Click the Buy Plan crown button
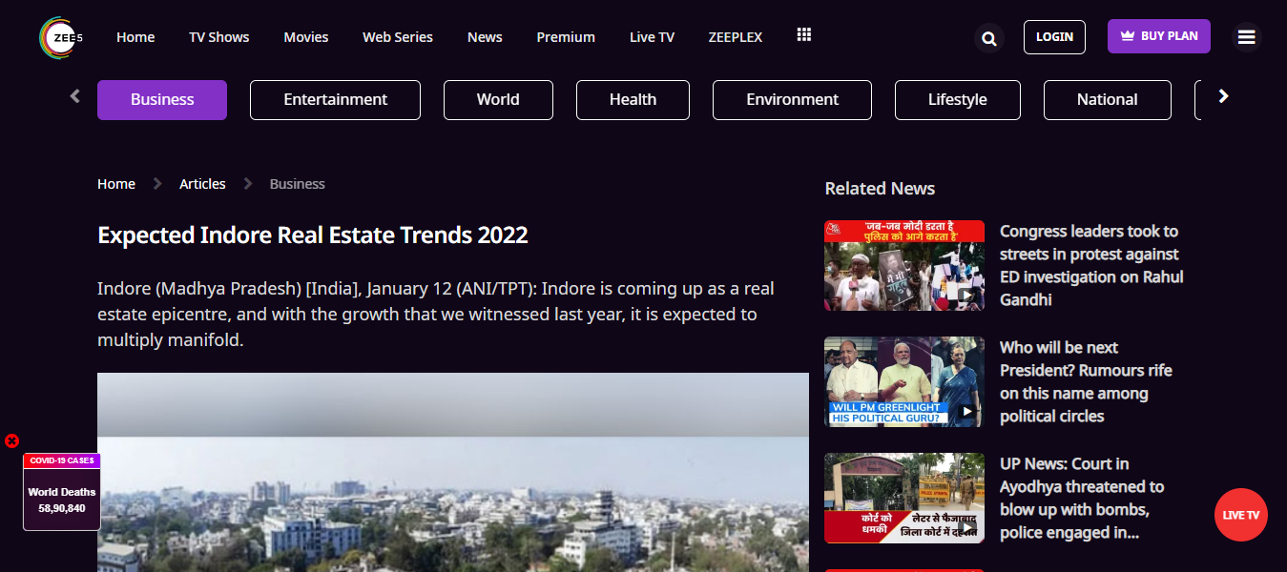1287x572 pixels. click(x=1158, y=36)
